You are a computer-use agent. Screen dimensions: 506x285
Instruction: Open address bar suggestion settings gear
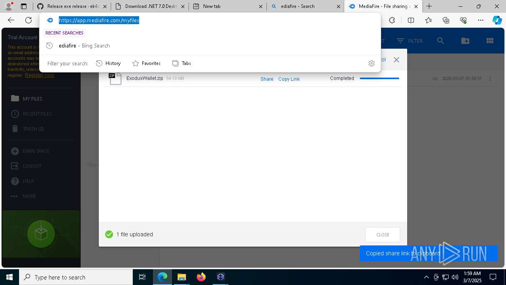(372, 63)
